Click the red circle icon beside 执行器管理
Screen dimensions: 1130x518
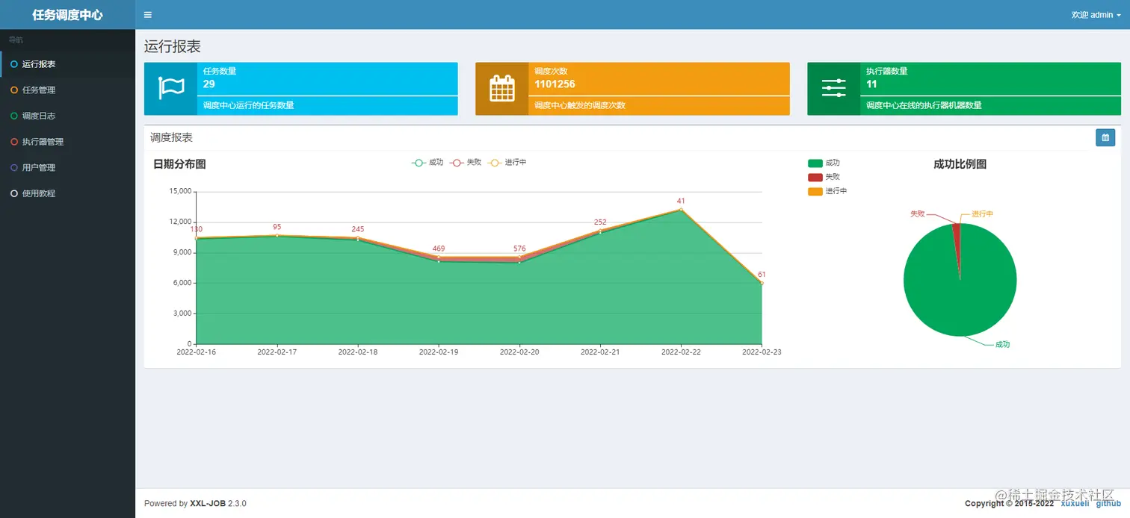(14, 142)
